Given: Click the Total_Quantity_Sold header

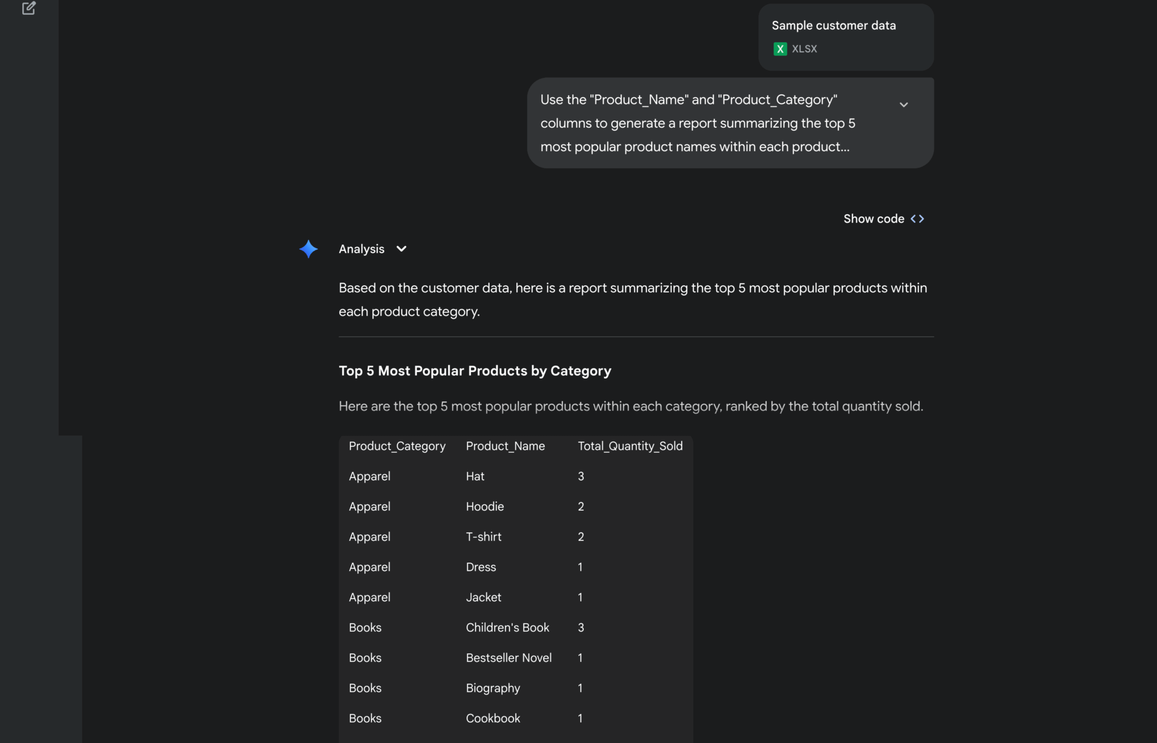Looking at the screenshot, I should point(630,446).
